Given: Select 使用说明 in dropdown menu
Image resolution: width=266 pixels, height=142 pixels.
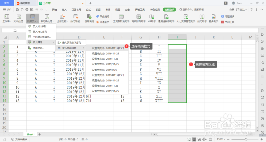Looking at the screenshot, I should [x=41, y=48].
